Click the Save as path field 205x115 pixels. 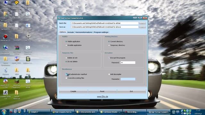click(105, 27)
